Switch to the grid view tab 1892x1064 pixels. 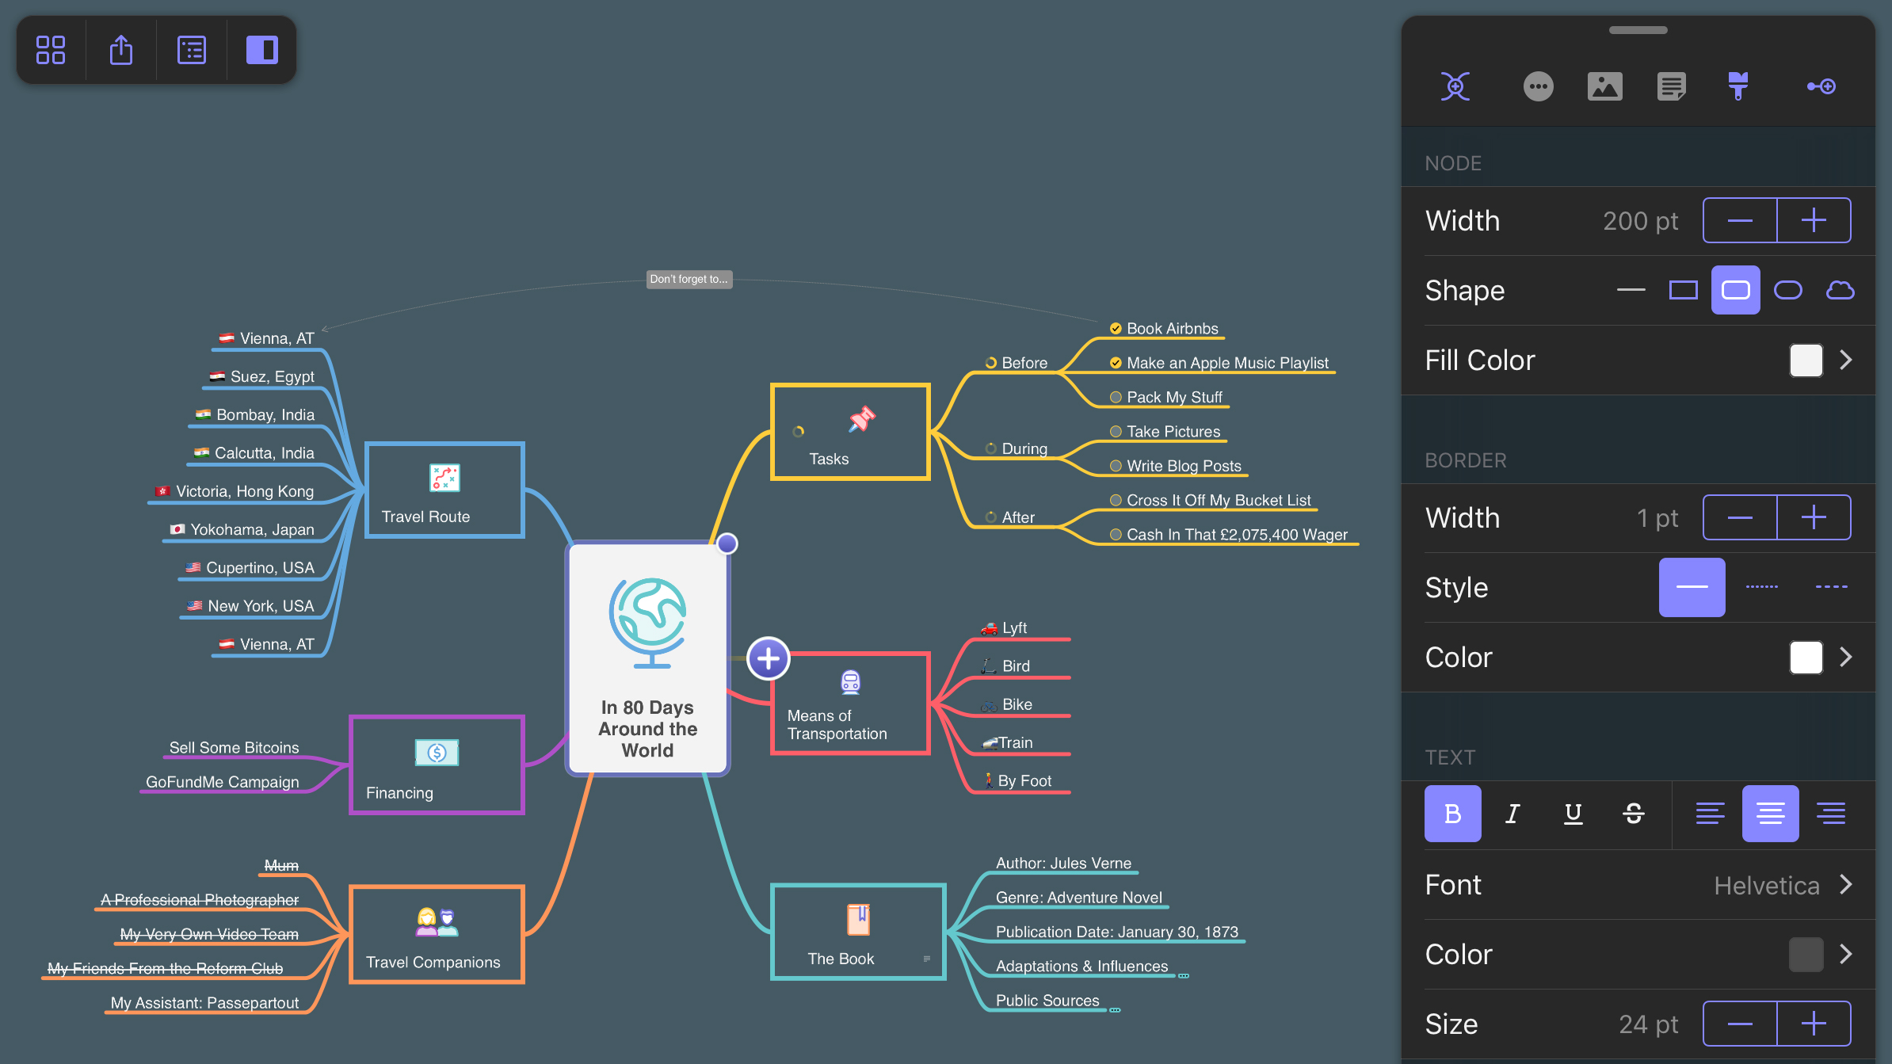tap(51, 48)
